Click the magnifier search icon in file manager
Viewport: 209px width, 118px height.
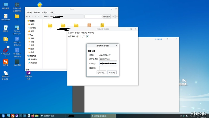pos(101,16)
